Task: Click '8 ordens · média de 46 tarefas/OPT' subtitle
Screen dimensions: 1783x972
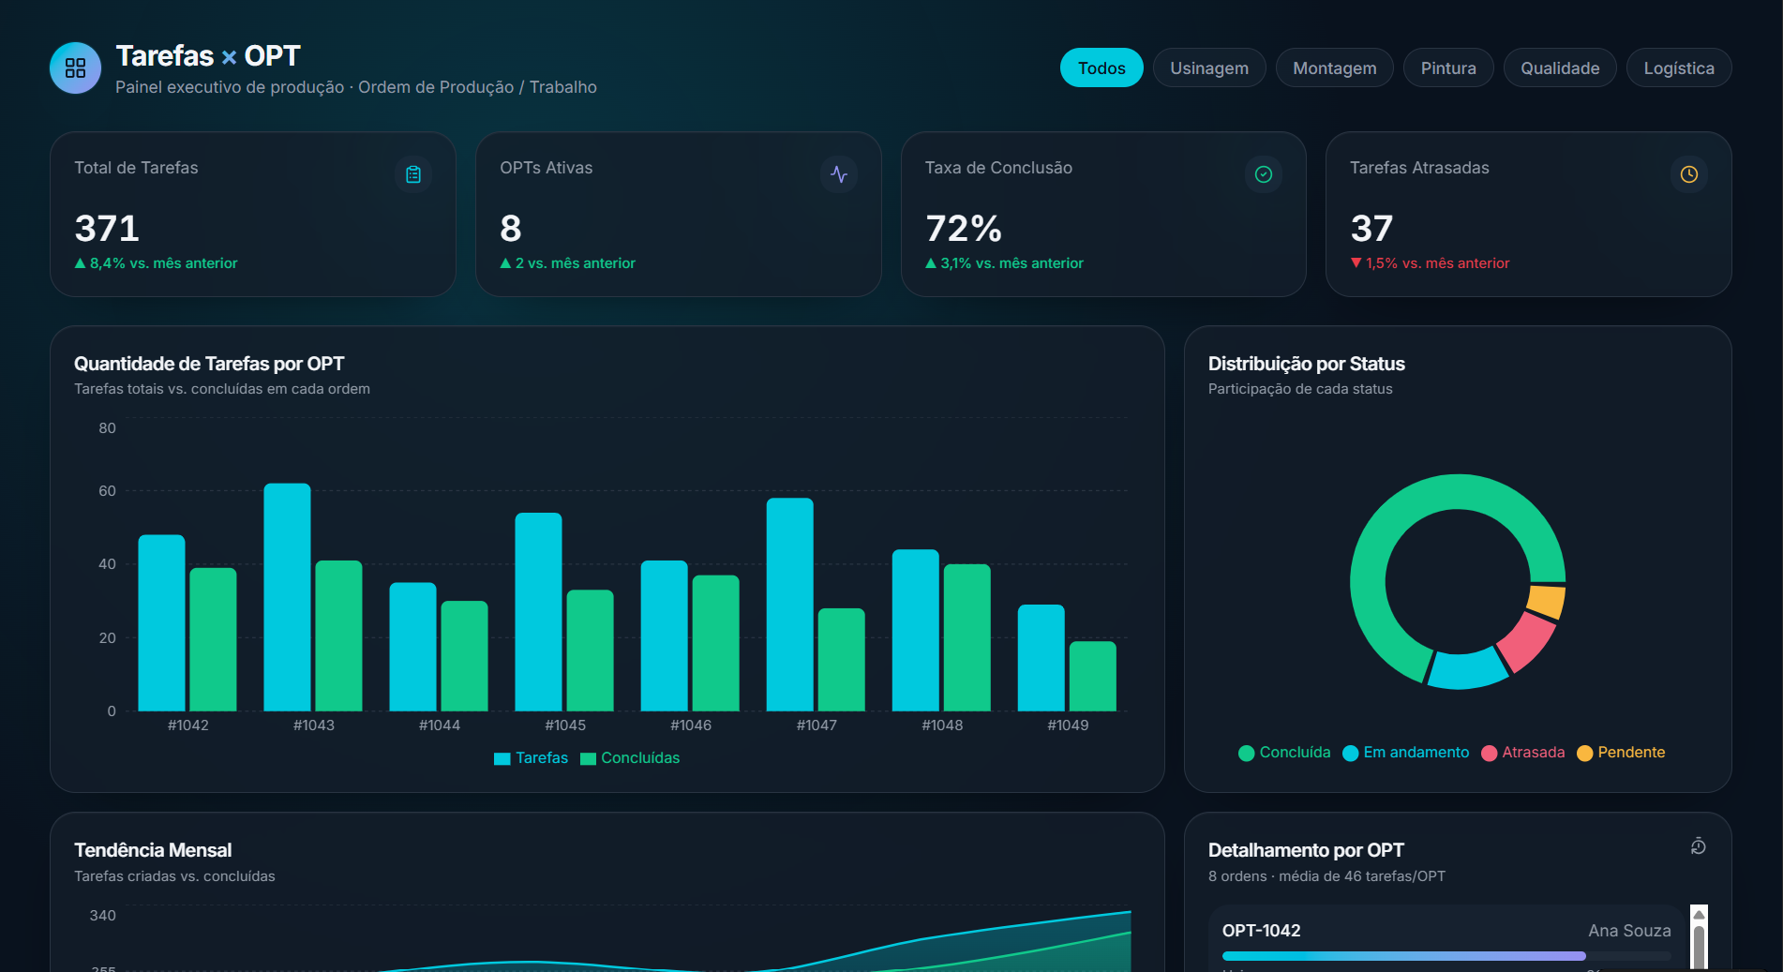Action: click(x=1326, y=876)
